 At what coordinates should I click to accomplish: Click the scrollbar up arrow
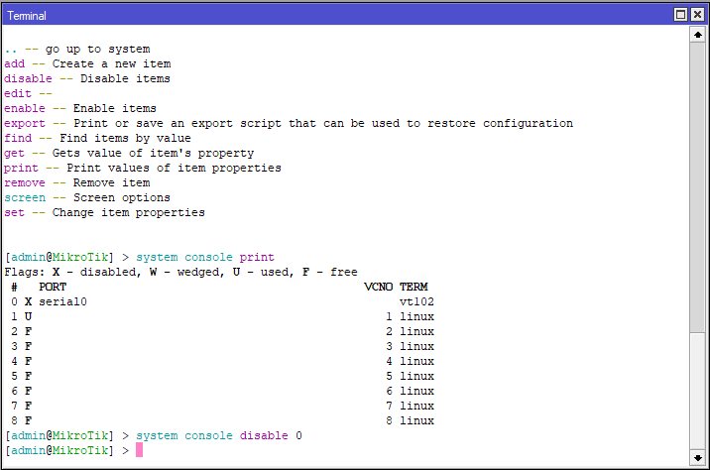[x=698, y=35]
